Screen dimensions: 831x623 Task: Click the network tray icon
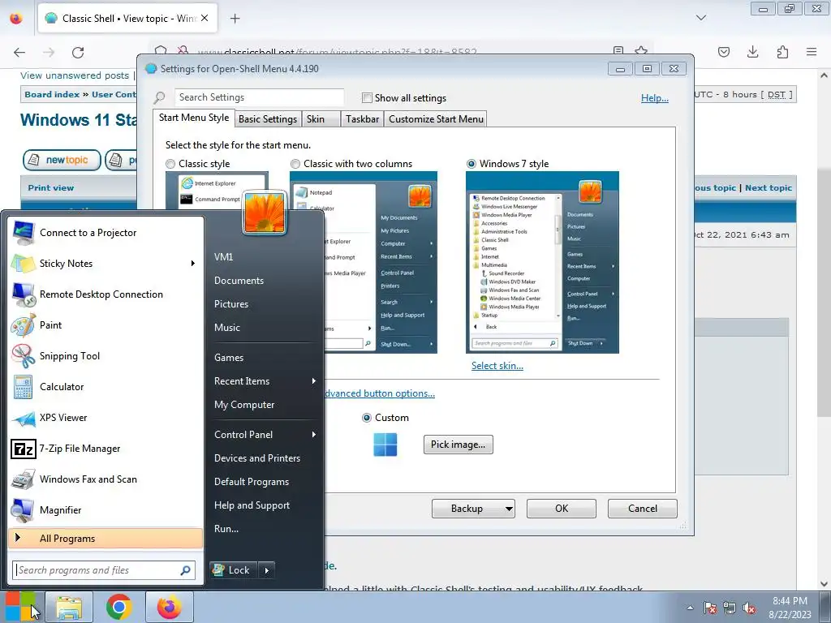click(x=730, y=608)
